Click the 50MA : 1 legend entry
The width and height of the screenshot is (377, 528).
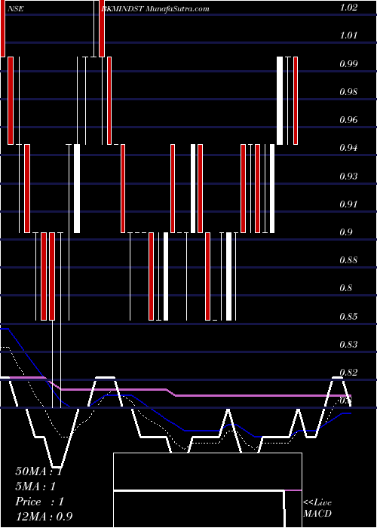[38, 471]
